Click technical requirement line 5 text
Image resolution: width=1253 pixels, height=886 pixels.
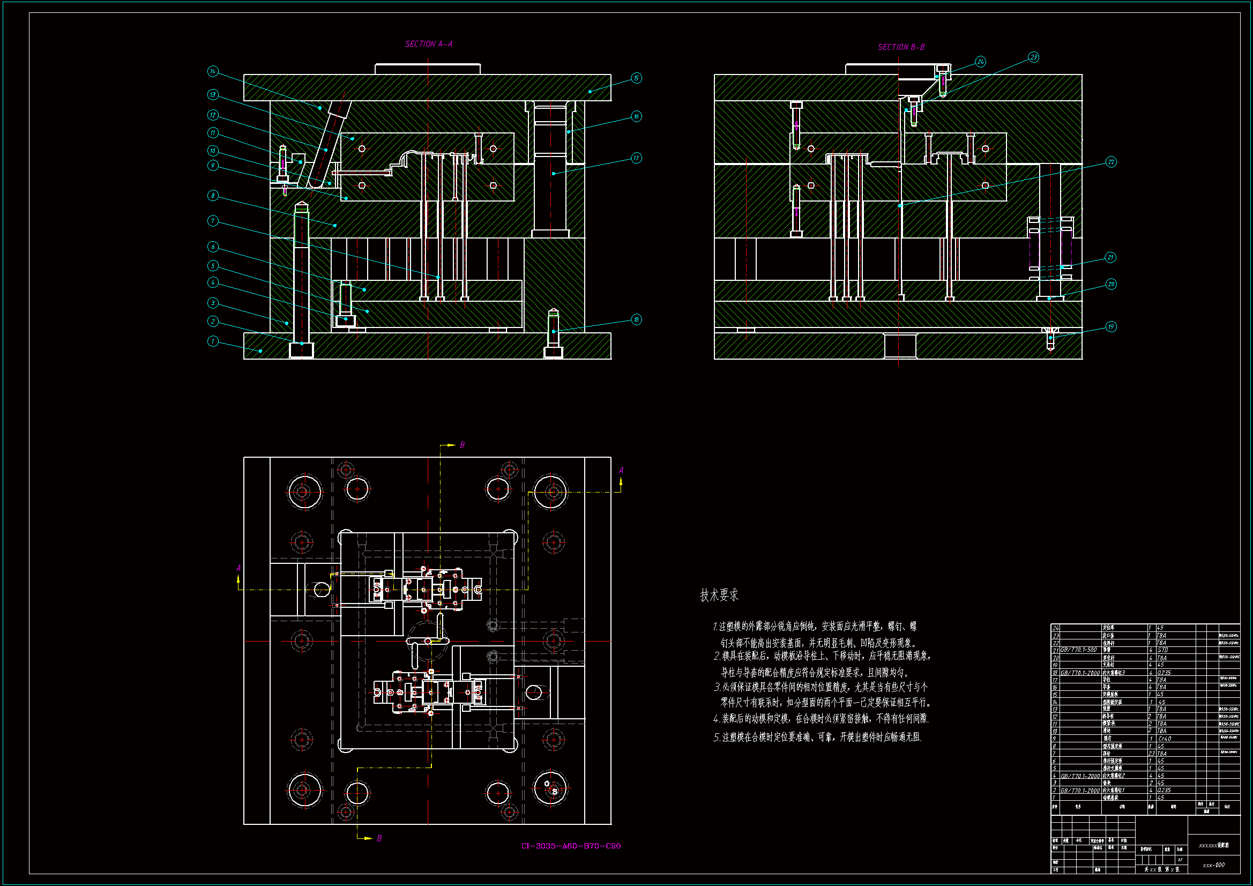point(817,738)
